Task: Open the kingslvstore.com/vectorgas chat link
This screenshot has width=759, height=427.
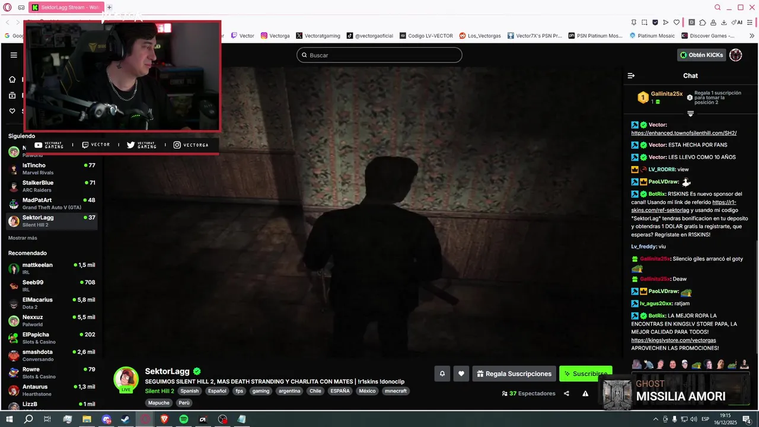Action: [673, 340]
